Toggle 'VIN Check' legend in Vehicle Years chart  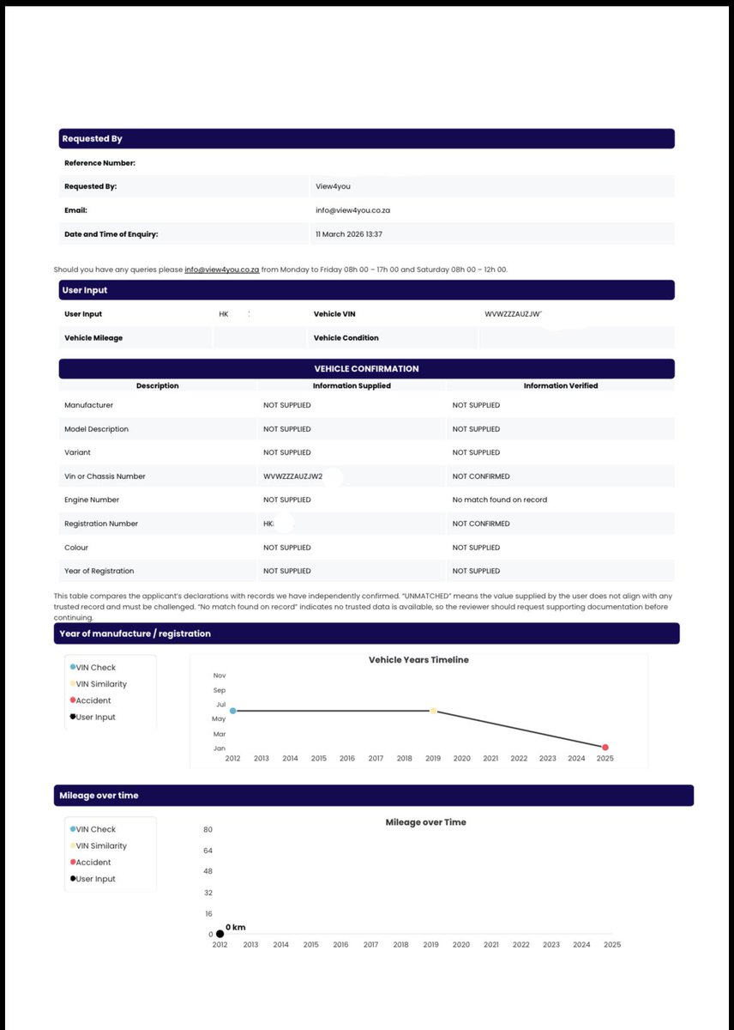[x=93, y=668]
